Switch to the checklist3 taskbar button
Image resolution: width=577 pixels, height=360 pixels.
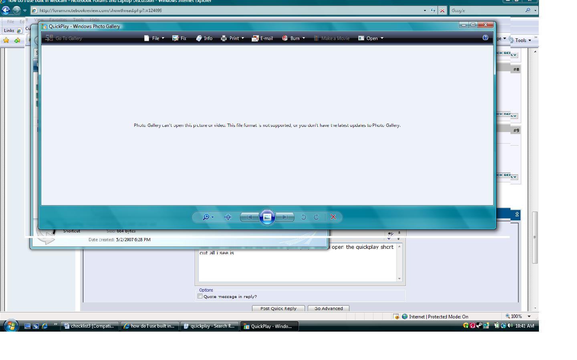[90, 326]
